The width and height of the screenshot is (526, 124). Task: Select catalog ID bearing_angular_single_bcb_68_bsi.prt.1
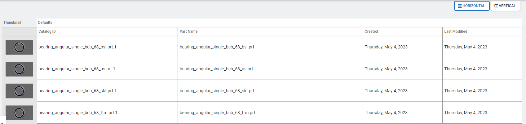pos(77,47)
